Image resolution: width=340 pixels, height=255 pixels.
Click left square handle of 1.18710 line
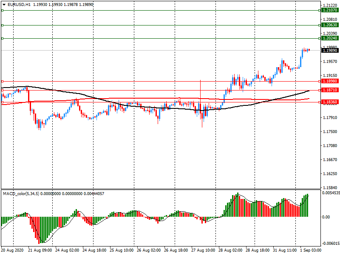click(x=2, y=90)
